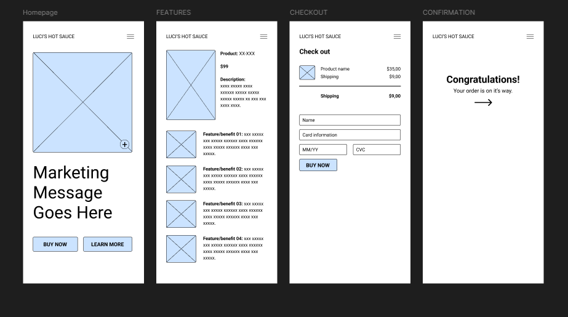
Task: Select the bold Shipping total label
Action: coord(330,96)
